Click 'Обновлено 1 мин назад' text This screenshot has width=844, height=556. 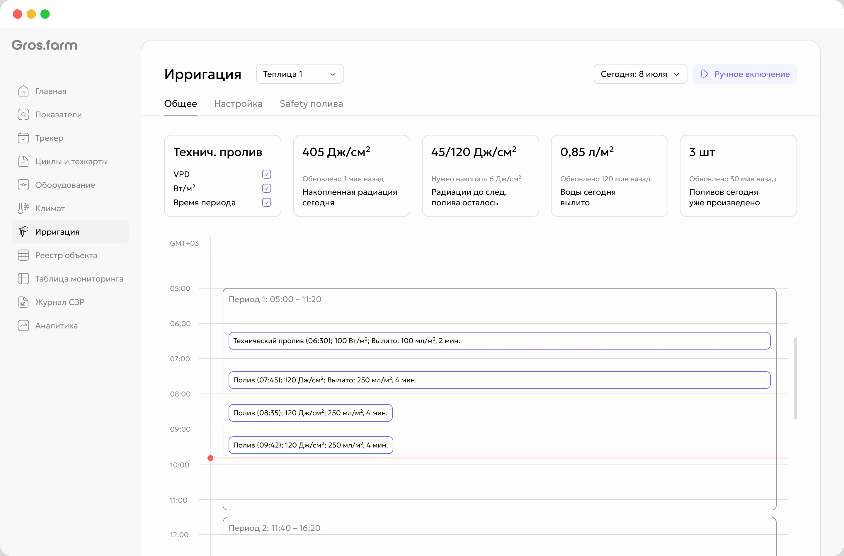click(x=343, y=179)
